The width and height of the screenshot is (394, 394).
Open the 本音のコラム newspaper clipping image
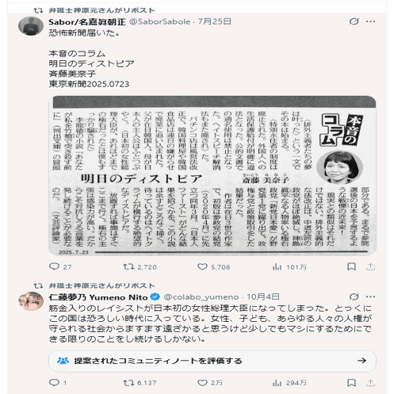click(x=212, y=175)
